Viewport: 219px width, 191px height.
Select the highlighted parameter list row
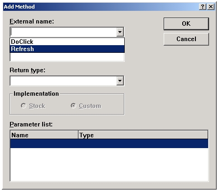[109, 144]
